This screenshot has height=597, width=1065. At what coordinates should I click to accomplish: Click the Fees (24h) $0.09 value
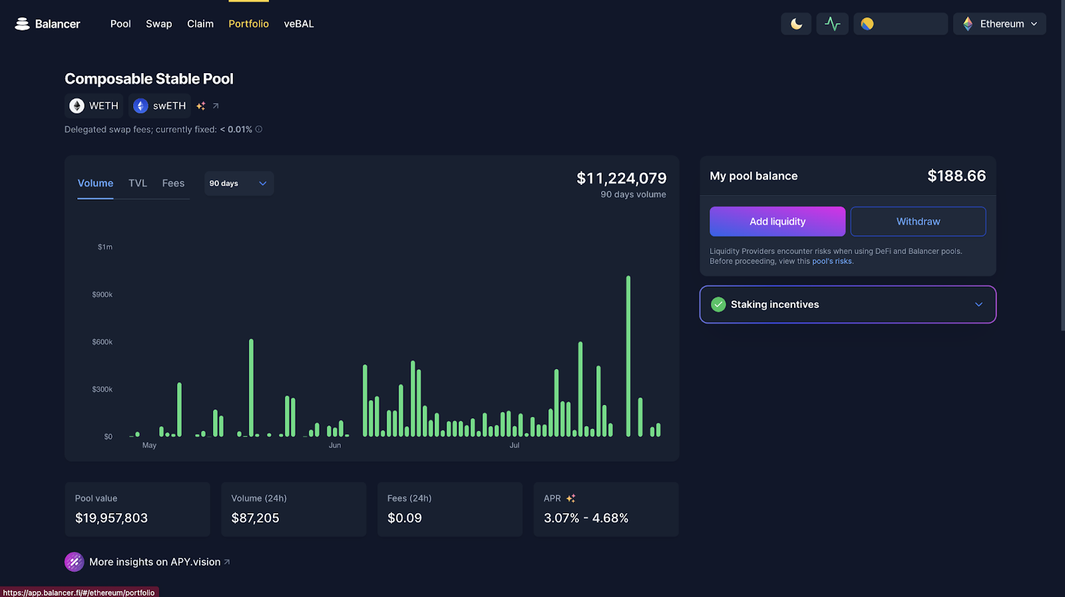(405, 518)
